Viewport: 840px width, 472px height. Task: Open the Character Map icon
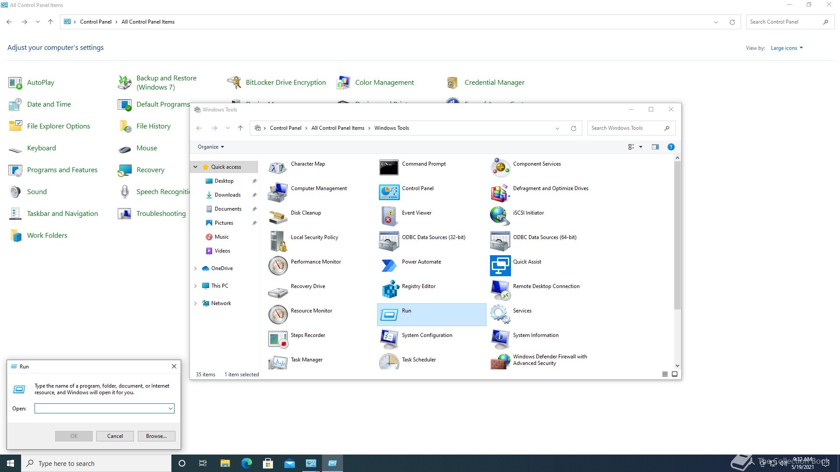278,167
